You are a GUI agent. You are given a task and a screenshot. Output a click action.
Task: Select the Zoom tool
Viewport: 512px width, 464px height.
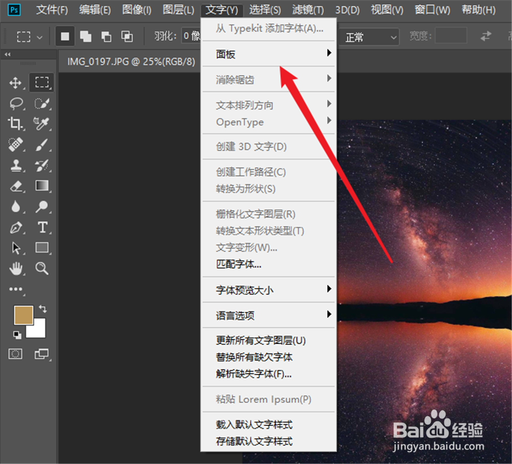coord(42,269)
